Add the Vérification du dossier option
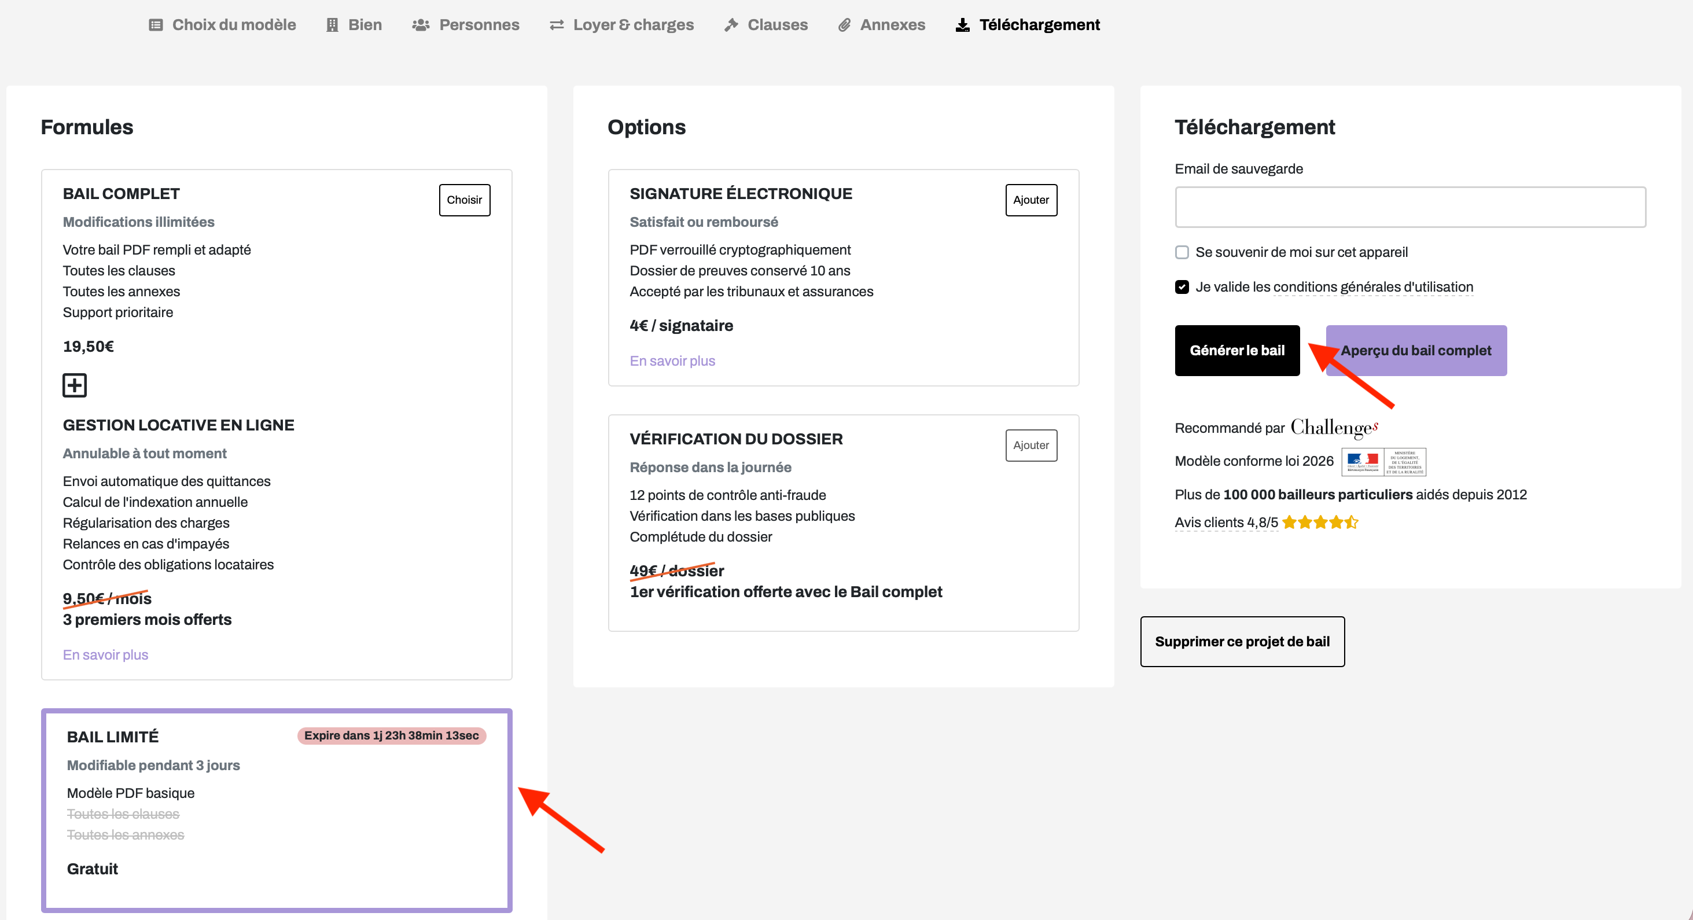Image resolution: width=1693 pixels, height=920 pixels. 1030,445
